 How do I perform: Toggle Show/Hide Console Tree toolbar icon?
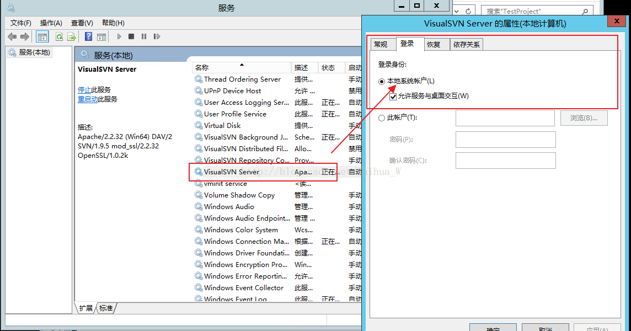(x=42, y=36)
